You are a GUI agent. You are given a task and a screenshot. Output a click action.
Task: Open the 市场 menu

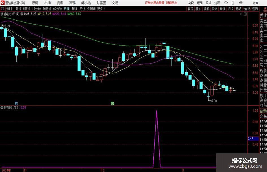[x=47, y=3]
